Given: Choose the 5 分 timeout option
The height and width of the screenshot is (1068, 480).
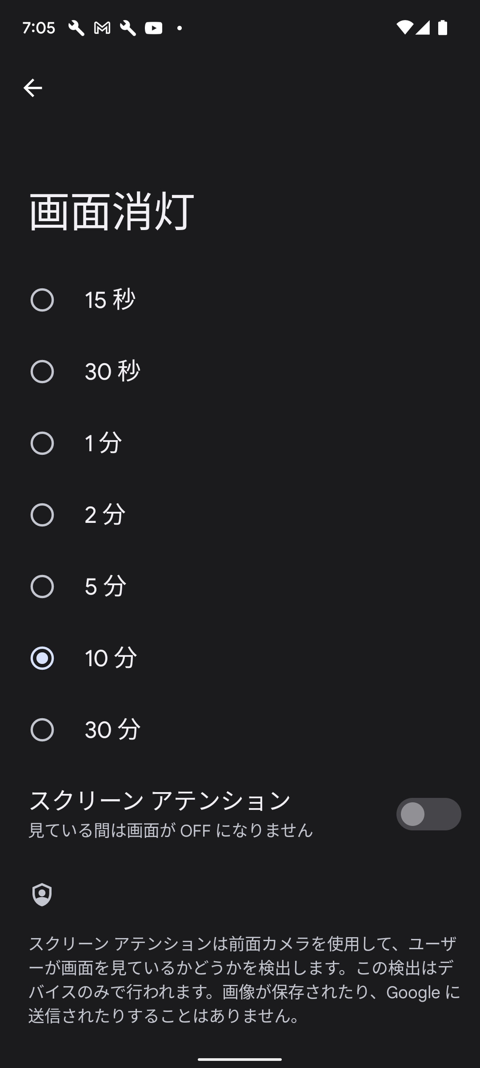Looking at the screenshot, I should coord(42,587).
